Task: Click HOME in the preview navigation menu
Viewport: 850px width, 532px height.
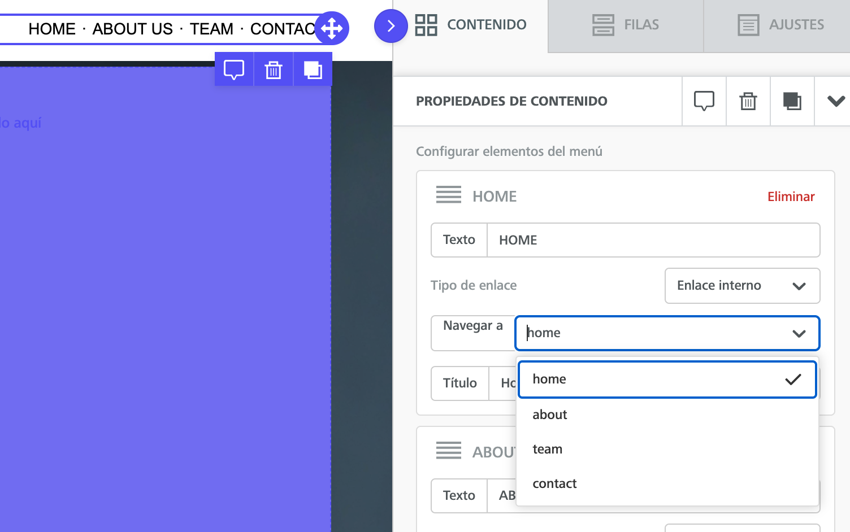Action: click(52, 29)
